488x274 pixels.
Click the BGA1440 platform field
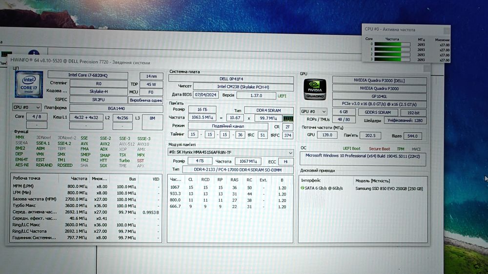click(x=116, y=109)
